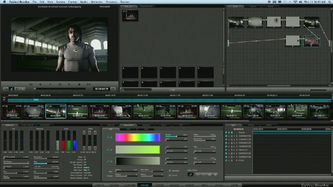Viewport: 333px width, 187px height.
Task: Toggle enable circle for Corrector 1
Action: click(226, 136)
